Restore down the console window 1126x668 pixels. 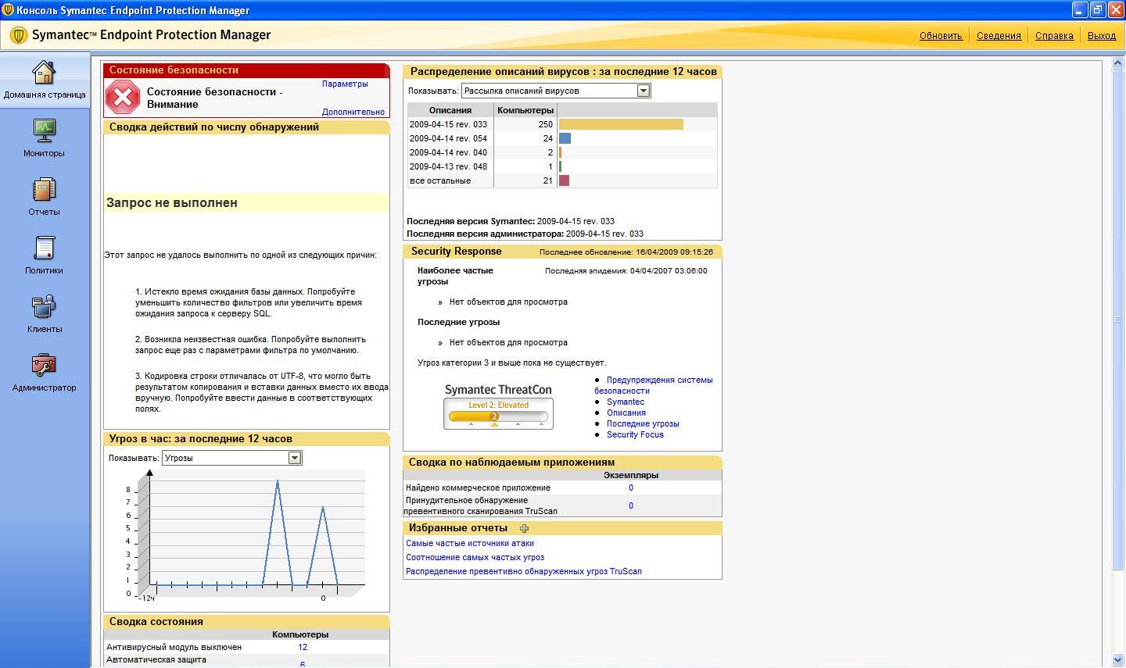tap(1098, 10)
